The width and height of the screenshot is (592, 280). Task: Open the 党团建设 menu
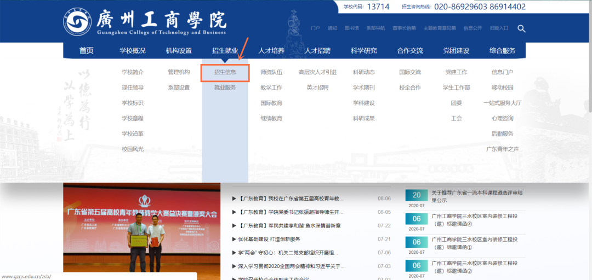pyautogui.click(x=456, y=51)
